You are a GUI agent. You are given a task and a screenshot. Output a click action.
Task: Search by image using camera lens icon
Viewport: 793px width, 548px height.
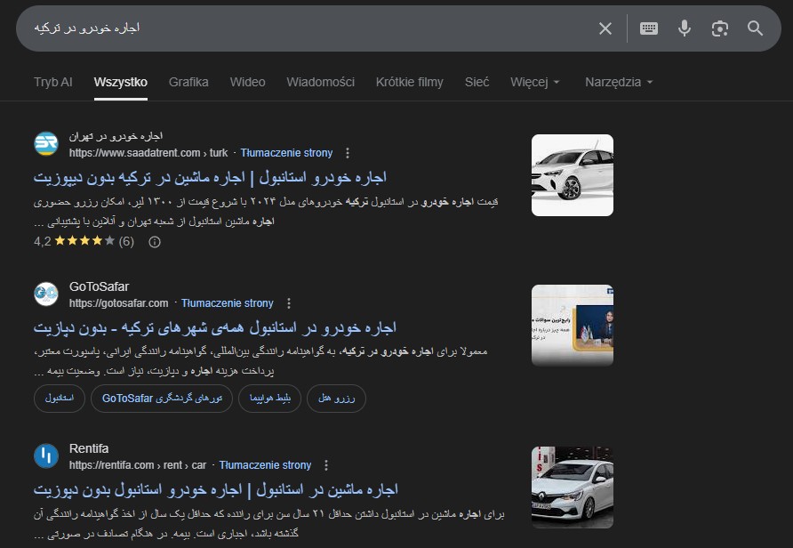coord(720,28)
